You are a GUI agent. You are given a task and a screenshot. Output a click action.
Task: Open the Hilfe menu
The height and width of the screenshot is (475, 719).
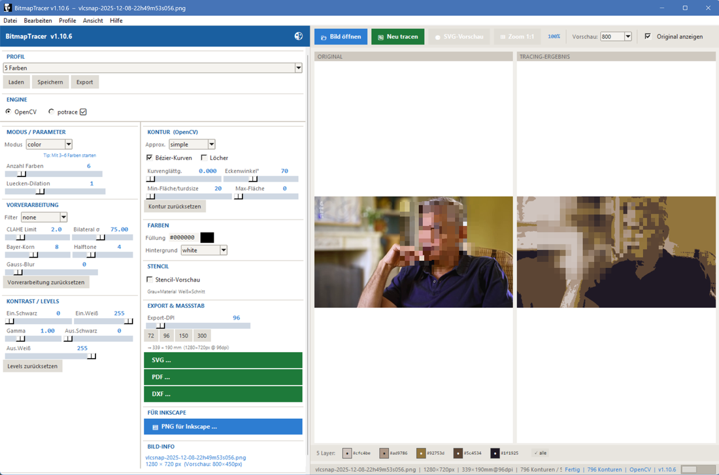(x=116, y=21)
